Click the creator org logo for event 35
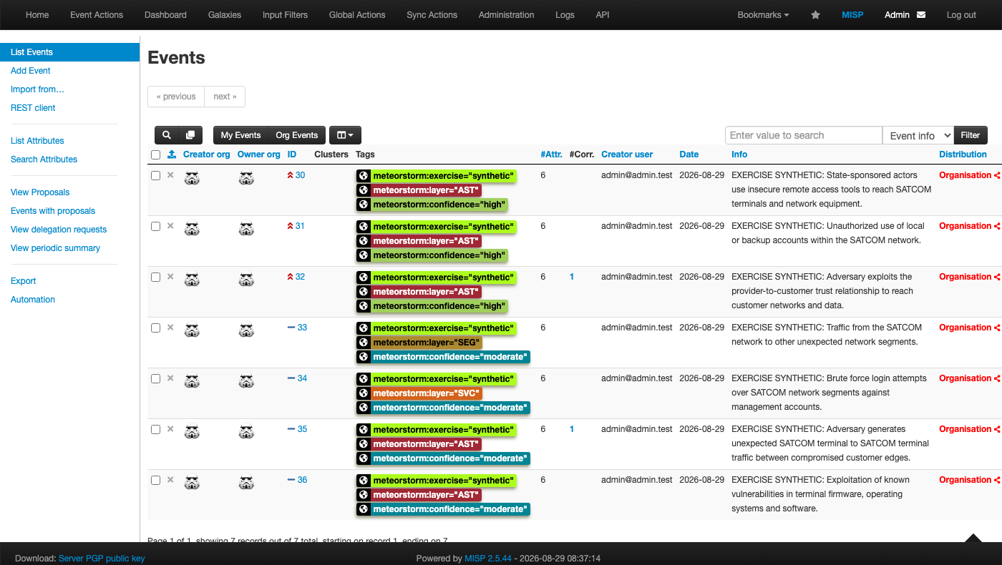The height and width of the screenshot is (565, 1002). 192,432
